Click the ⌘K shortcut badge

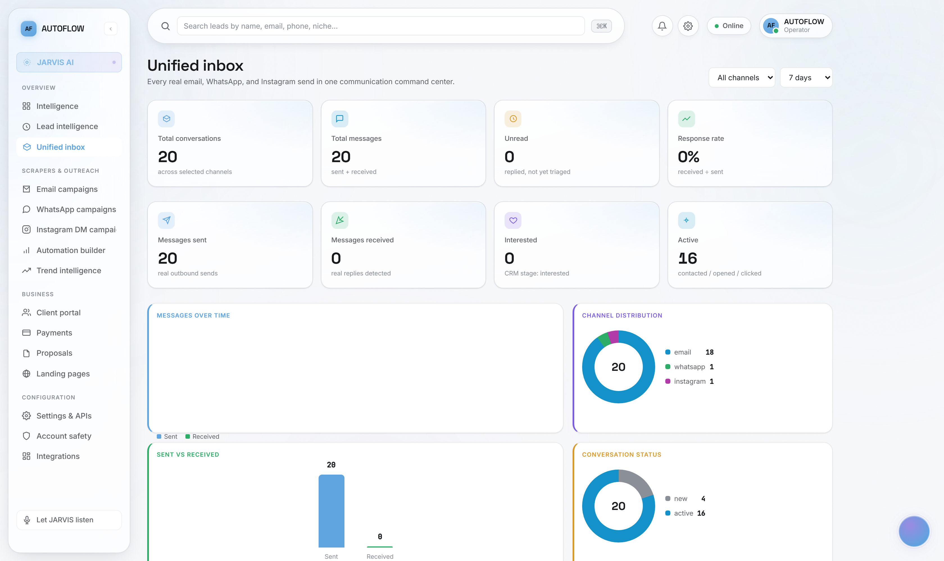(x=601, y=26)
